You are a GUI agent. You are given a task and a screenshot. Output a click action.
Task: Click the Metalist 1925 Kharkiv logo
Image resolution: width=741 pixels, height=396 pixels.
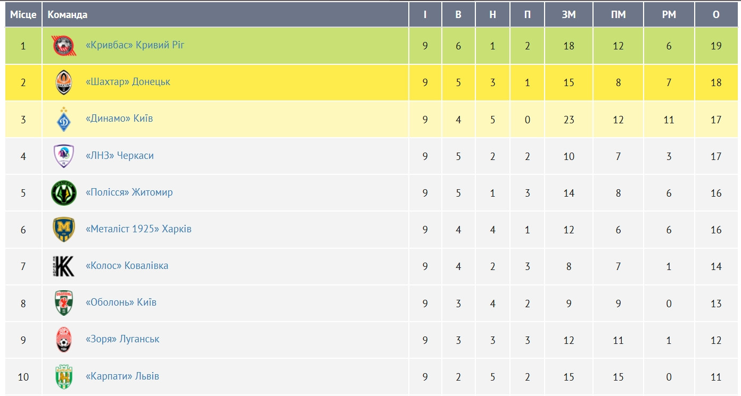(63, 229)
